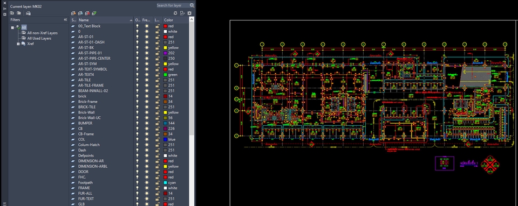The width and height of the screenshot is (518, 206).
Task: Click the Search for layer field
Action: pyautogui.click(x=173, y=5)
